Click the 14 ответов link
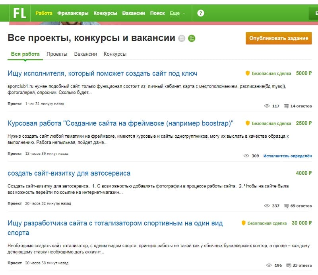The height and width of the screenshot is (275, 318). pos(301,106)
